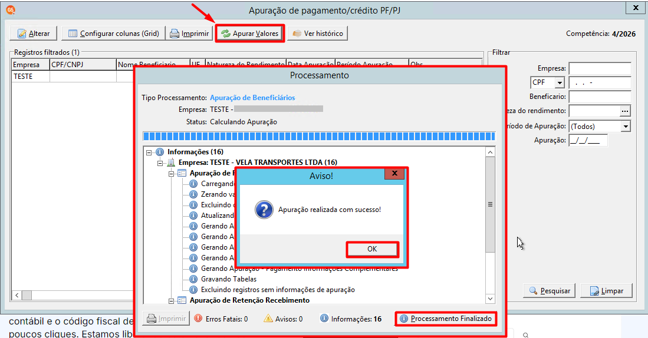Click info icon beside Gravando Tabelas
Image resolution: width=648 pixels, height=338 pixels.
click(x=193, y=279)
